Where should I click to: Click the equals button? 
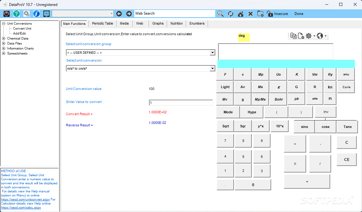tap(307, 181)
